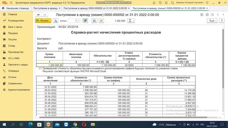Select the cell 920 253,86
This screenshot has width=228, height=128.
[x=81, y=93]
